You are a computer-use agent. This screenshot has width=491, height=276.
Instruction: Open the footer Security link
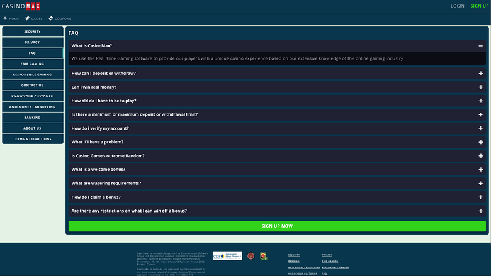point(294,255)
